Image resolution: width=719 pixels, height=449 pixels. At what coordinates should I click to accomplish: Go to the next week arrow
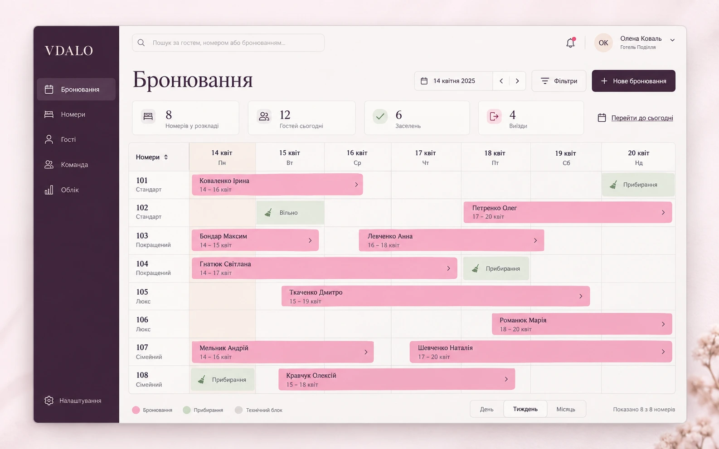pos(517,81)
